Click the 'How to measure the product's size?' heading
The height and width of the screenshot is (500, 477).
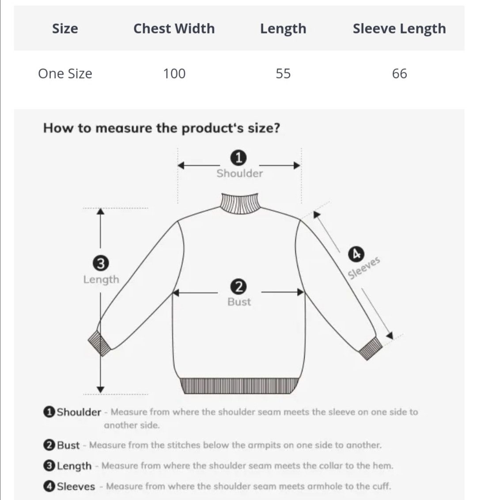[x=162, y=128]
